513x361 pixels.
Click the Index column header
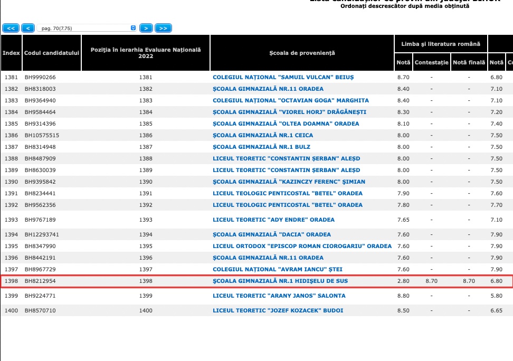click(11, 53)
